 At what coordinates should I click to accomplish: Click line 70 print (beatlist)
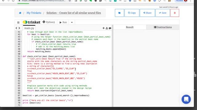click(31, 103)
